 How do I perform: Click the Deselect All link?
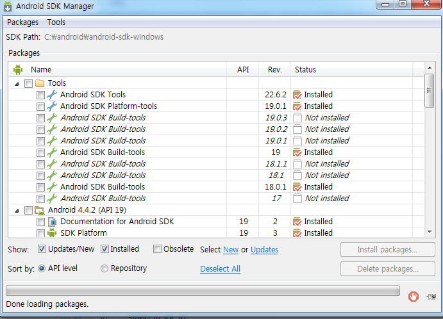(221, 269)
